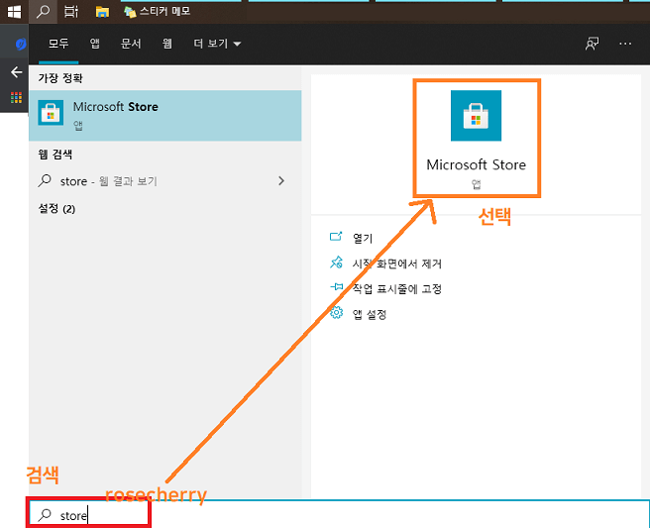Switch to the 모두 search tab

58,44
